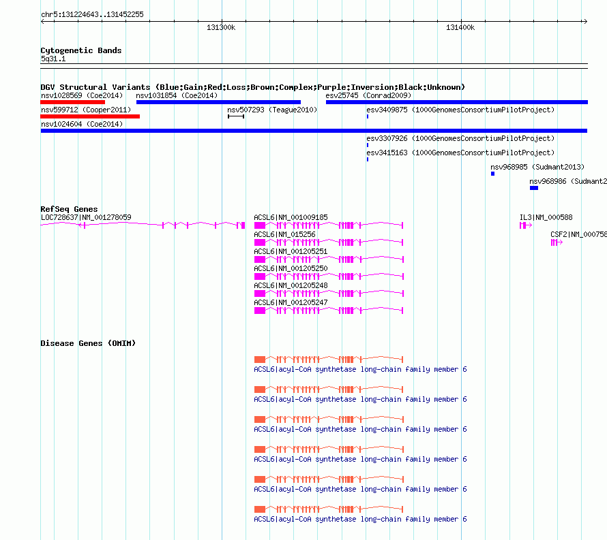Screen dimensions: 607x540
Task: Select the ACSL6 NM_015256 transcript glyph
Action: [x=329, y=242]
